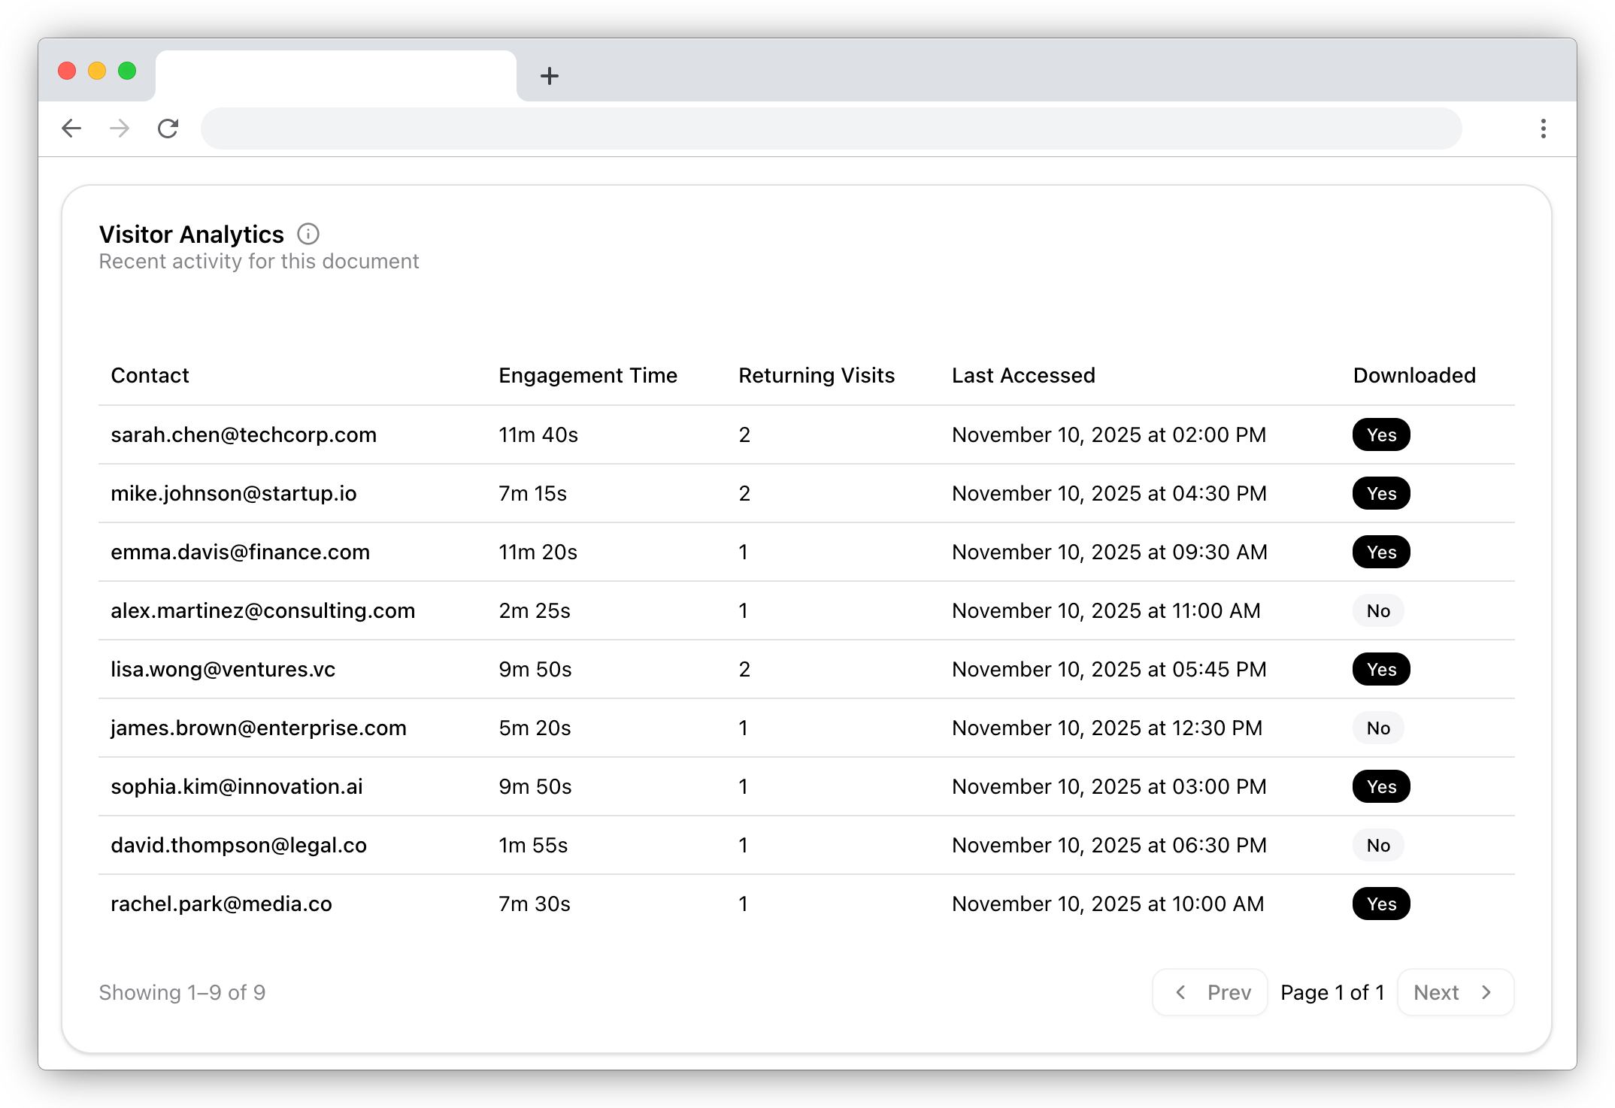Click the left chevron in the Prev control

click(1180, 992)
